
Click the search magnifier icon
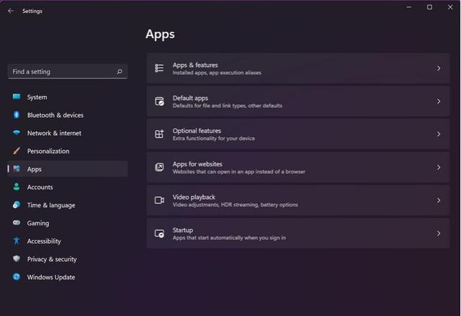120,71
